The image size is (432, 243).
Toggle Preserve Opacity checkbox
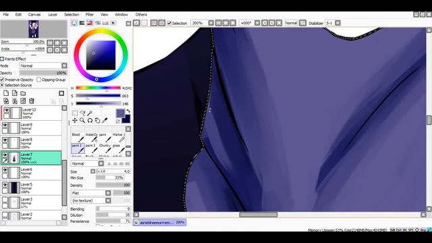pos(2,80)
